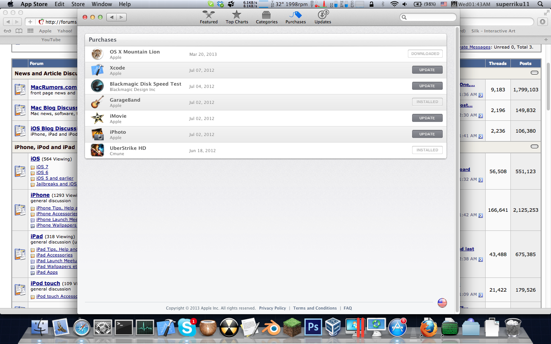This screenshot has width=551, height=344.
Task: Open the Privacy Policy link
Action: (272, 308)
